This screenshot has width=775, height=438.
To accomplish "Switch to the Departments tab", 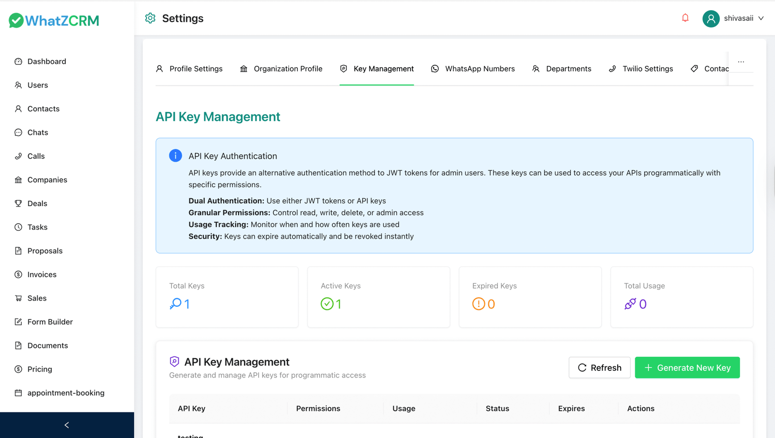I will tap(561, 69).
